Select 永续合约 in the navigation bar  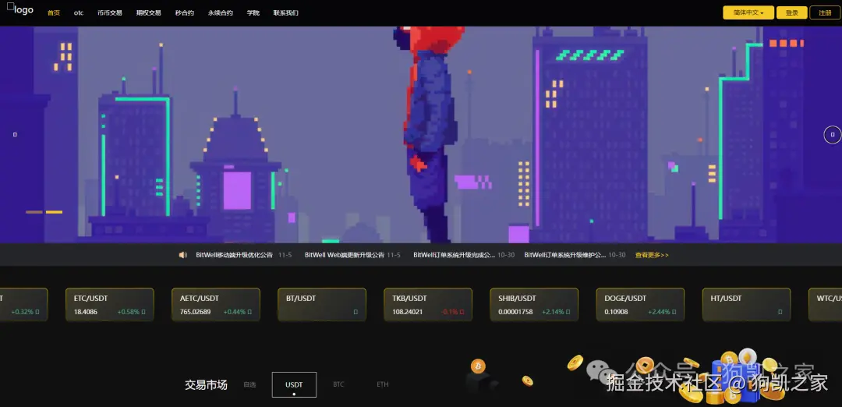[x=220, y=13]
